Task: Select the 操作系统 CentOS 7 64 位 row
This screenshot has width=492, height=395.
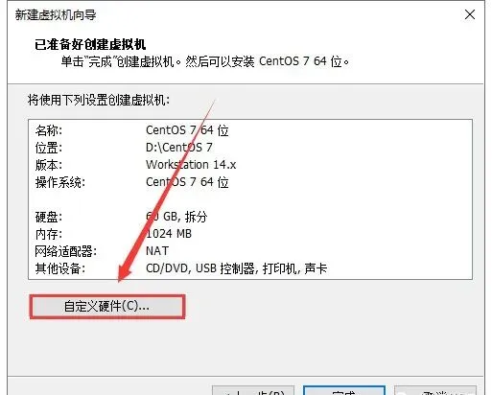Action: click(x=250, y=182)
